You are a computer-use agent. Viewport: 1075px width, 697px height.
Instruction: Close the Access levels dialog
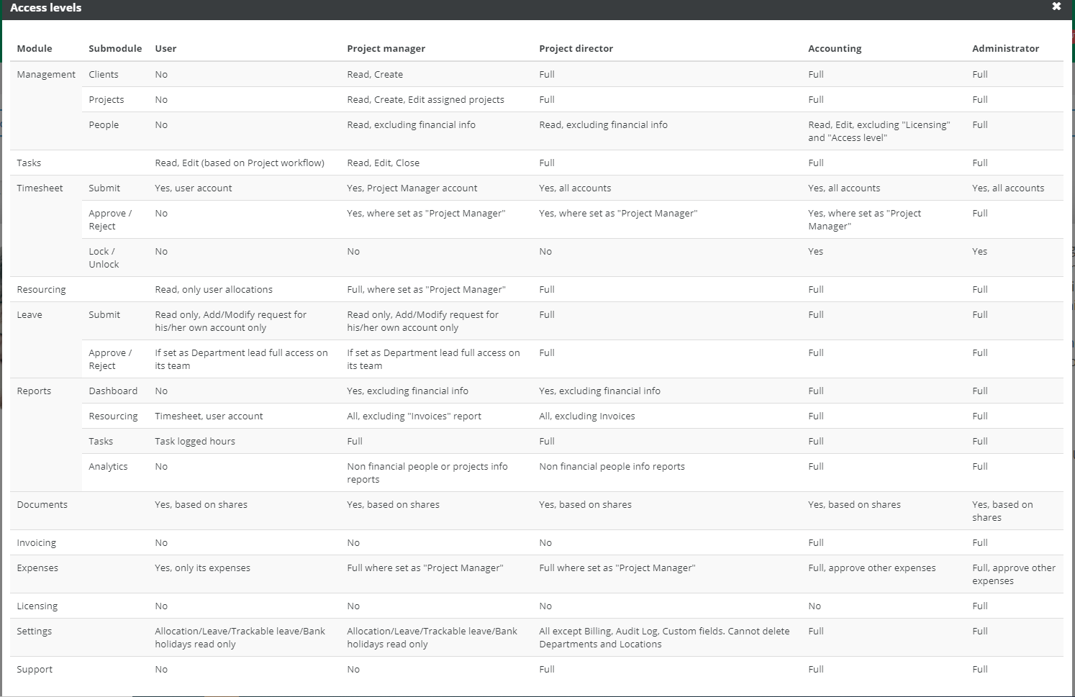pyautogui.click(x=1056, y=6)
